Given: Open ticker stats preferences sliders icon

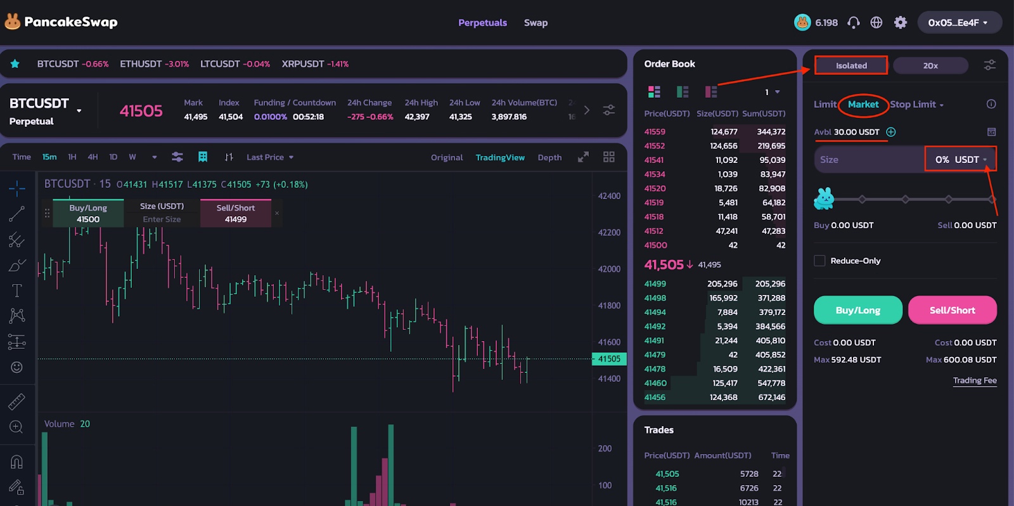Looking at the screenshot, I should pyautogui.click(x=609, y=110).
